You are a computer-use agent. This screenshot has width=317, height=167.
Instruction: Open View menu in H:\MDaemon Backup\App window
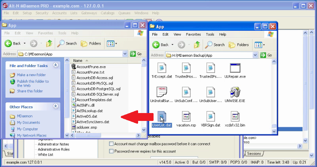[177, 34]
